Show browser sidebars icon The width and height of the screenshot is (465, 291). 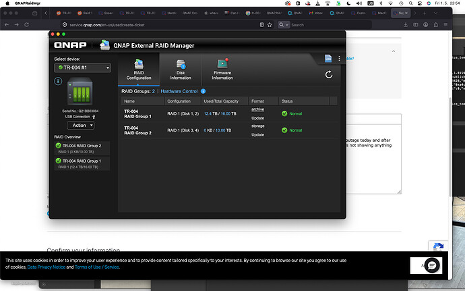[416, 25]
